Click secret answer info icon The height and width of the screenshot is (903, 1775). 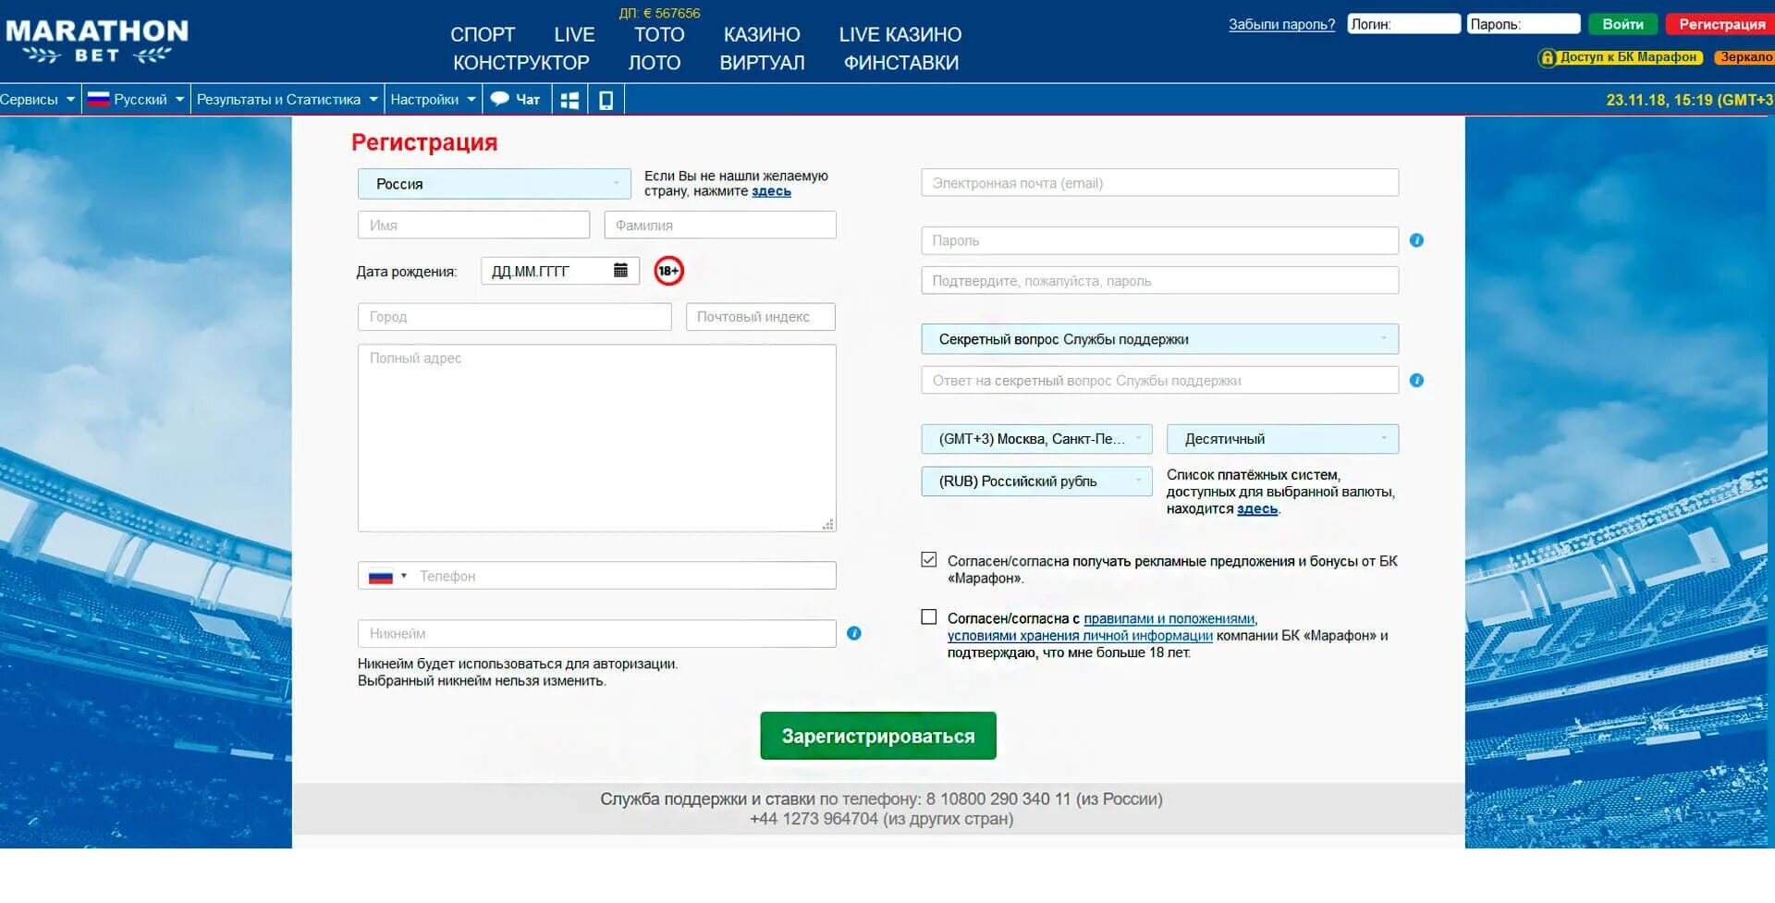[1416, 380]
